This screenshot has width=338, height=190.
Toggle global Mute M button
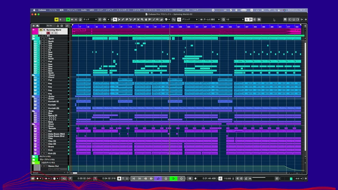tap(56, 20)
